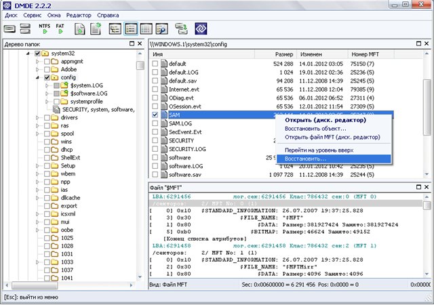Check the systemprofile folder checkbox

coord(56,102)
